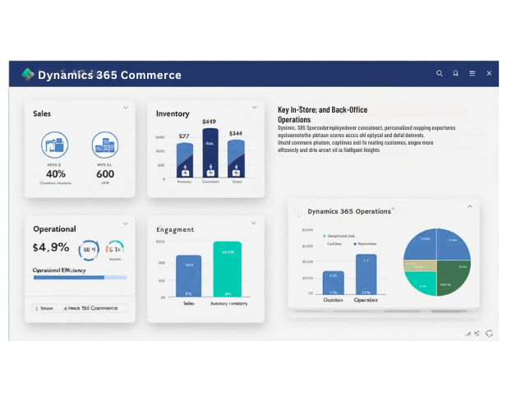This screenshot has height=401, width=507.
Task: Select the shorter bar in Operations chart
Action: click(334, 283)
